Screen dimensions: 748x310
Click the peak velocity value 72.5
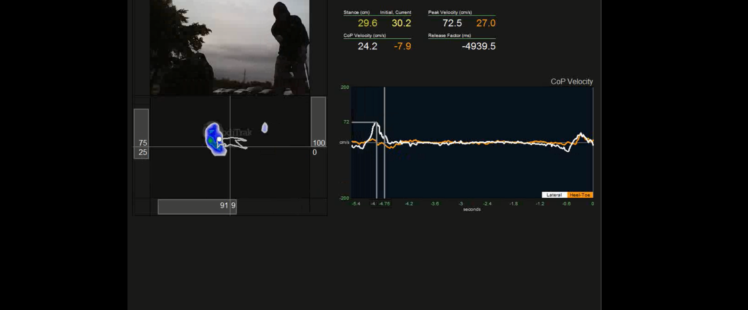452,23
